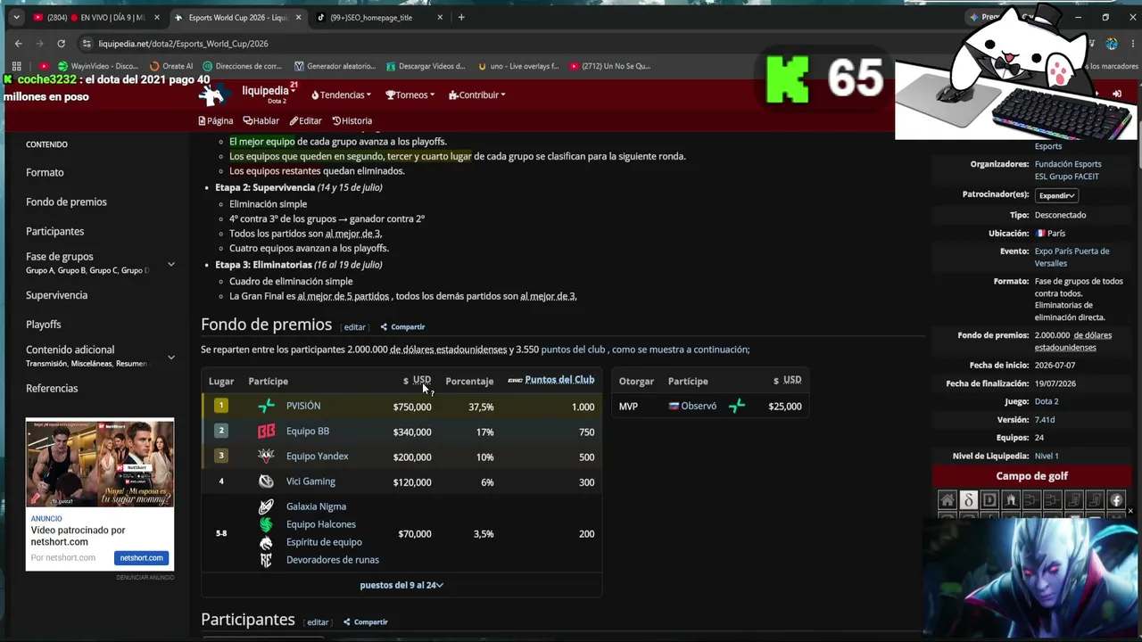Click editar beside Participantes heading
The width and height of the screenshot is (1142, 642).
[318, 622]
